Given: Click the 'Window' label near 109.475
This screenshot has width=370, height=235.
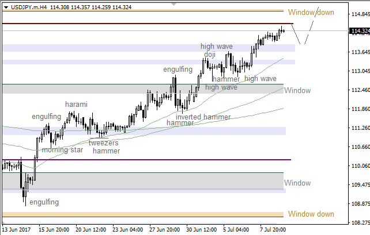Looking at the screenshot, I should pyautogui.click(x=297, y=183).
